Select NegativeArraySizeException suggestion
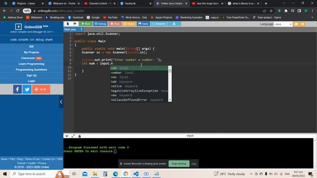Viewport: 317px width, 178px height. point(139,91)
